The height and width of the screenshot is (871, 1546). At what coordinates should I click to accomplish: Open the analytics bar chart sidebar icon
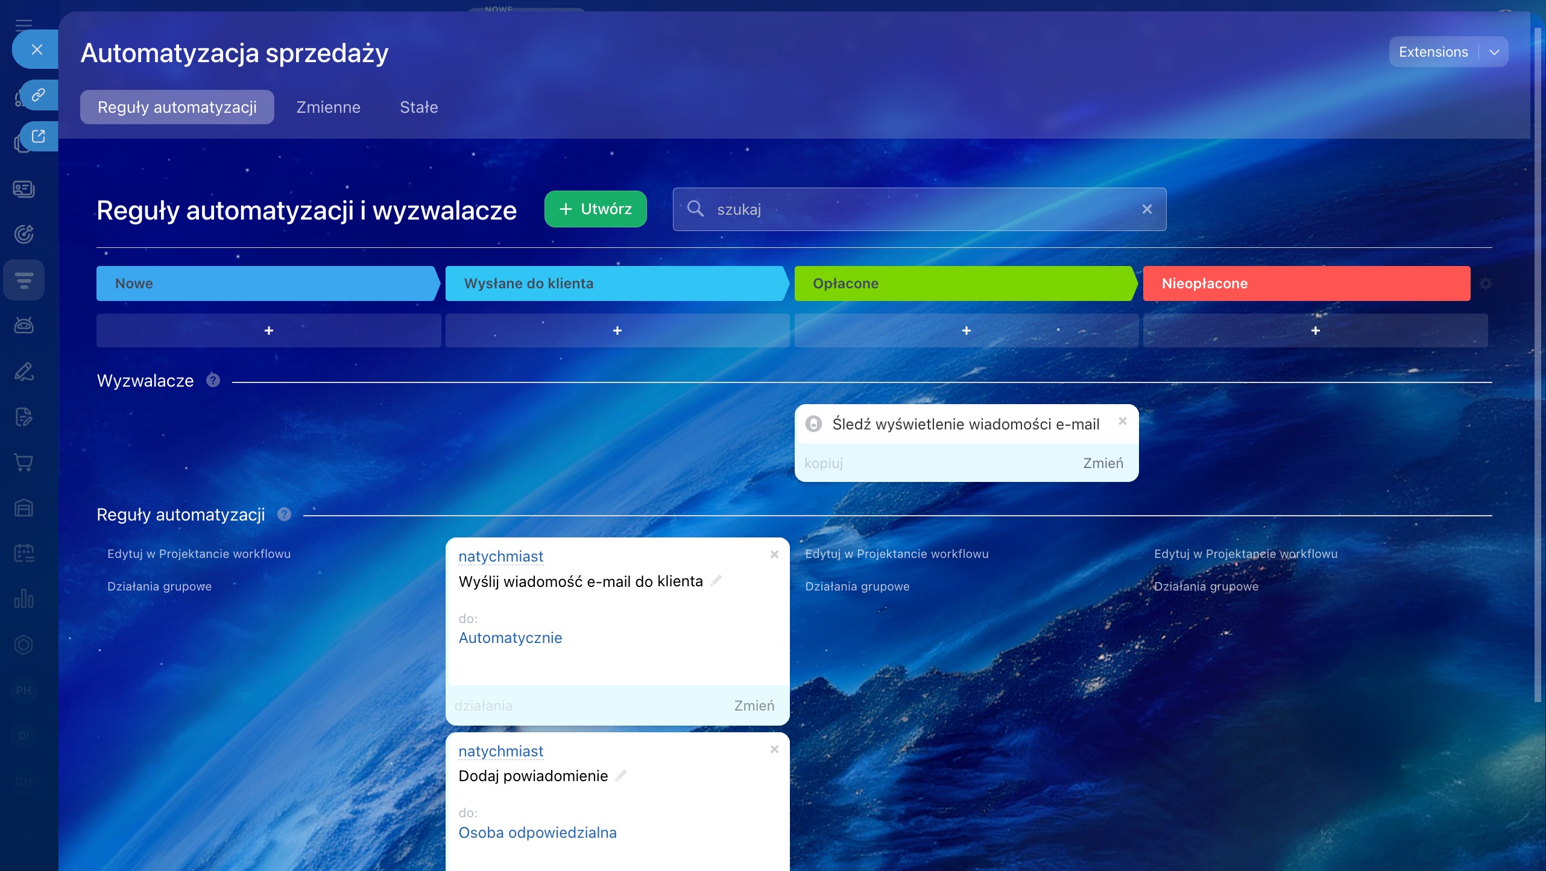24,598
